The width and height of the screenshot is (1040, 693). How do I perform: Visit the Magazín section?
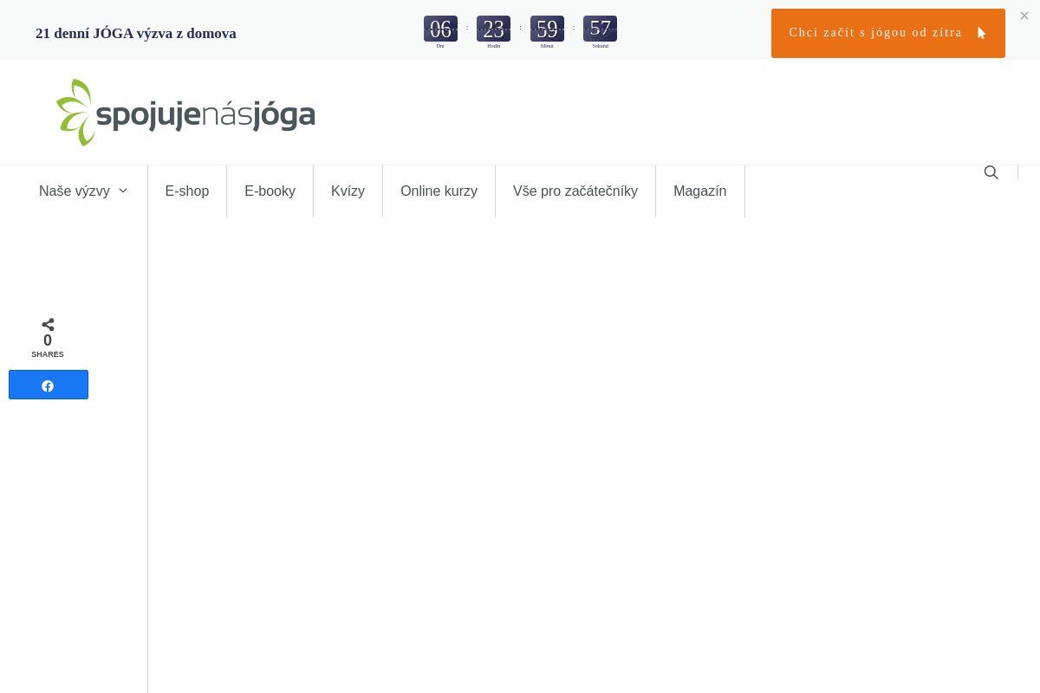(700, 191)
